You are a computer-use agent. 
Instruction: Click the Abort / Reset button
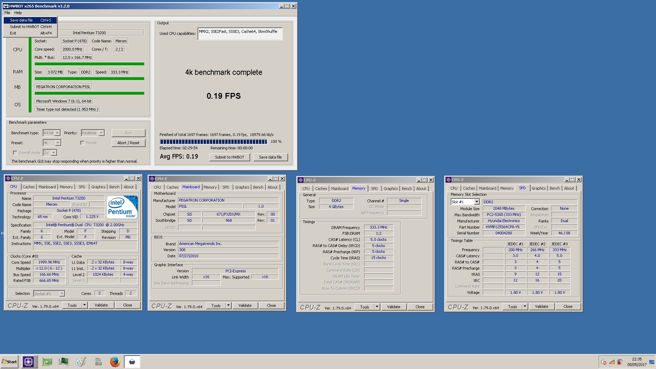(x=128, y=143)
